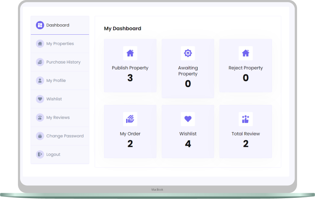Click the Logout door icon
The height and width of the screenshot is (199, 315).
click(x=40, y=154)
